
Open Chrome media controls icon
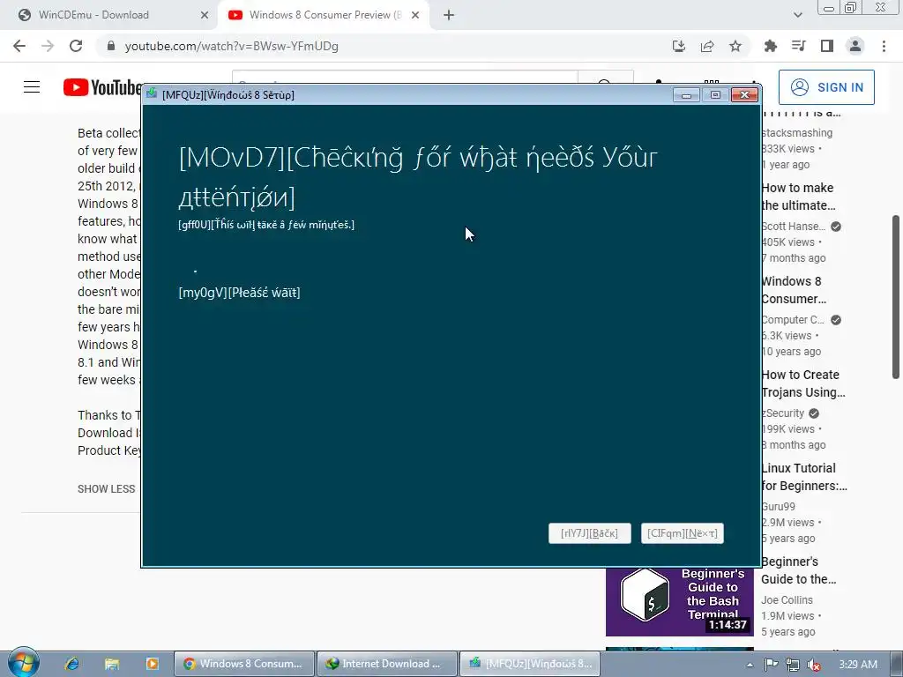click(798, 46)
